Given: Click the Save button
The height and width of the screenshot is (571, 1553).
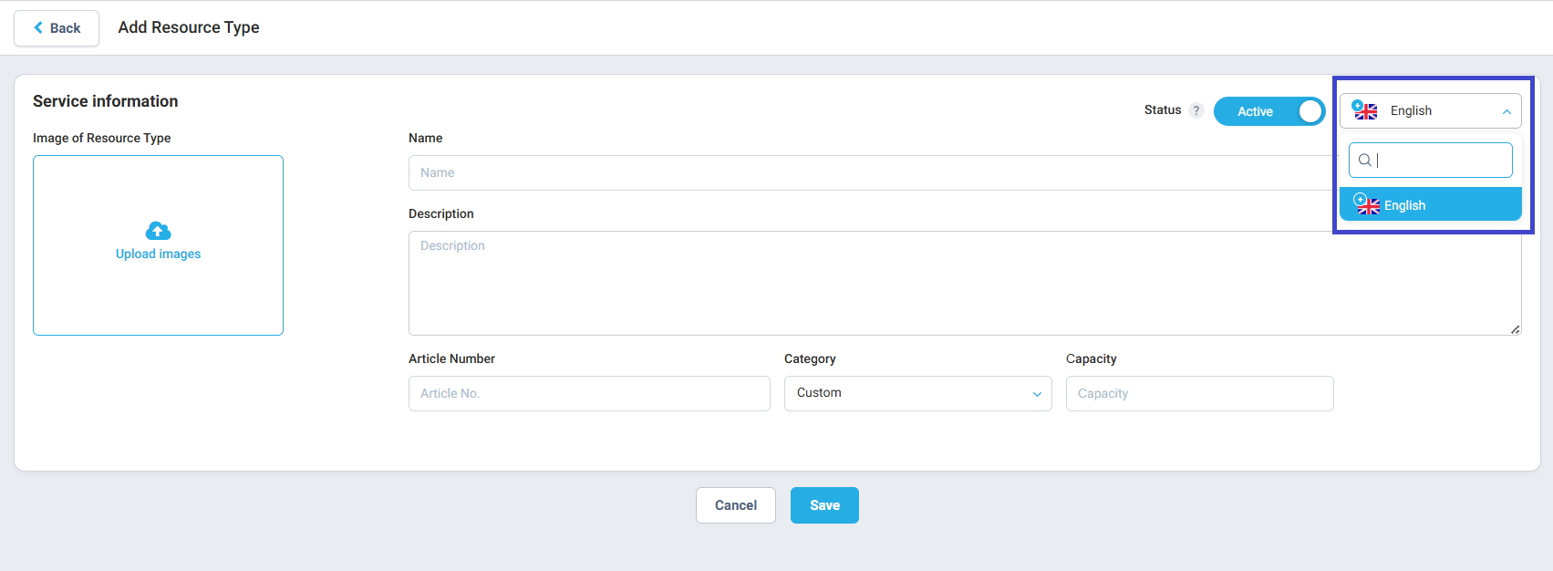Looking at the screenshot, I should (x=824, y=505).
